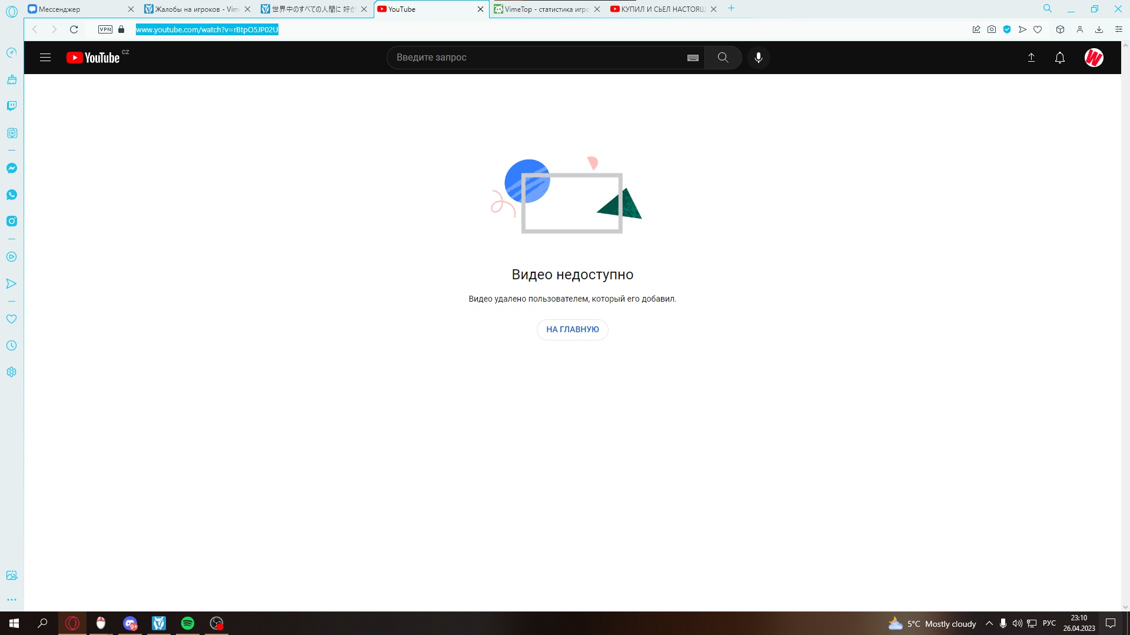Open Twitch in Opera sidebar

(x=12, y=106)
